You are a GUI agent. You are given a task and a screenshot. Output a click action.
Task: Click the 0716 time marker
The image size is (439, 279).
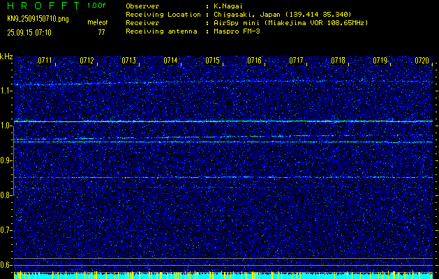(255, 60)
